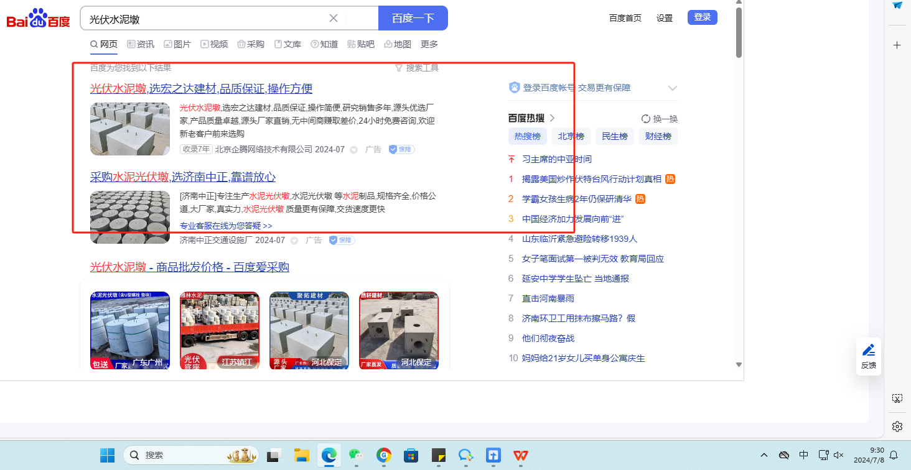The height and width of the screenshot is (470, 911).
Task: Click 北京企腾网络技术有限公司 source text
Action: [264, 149]
